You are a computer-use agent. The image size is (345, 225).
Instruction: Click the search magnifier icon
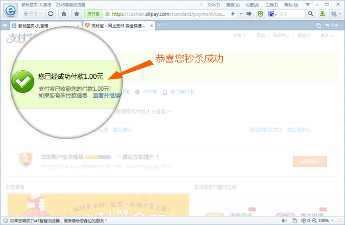point(311,14)
